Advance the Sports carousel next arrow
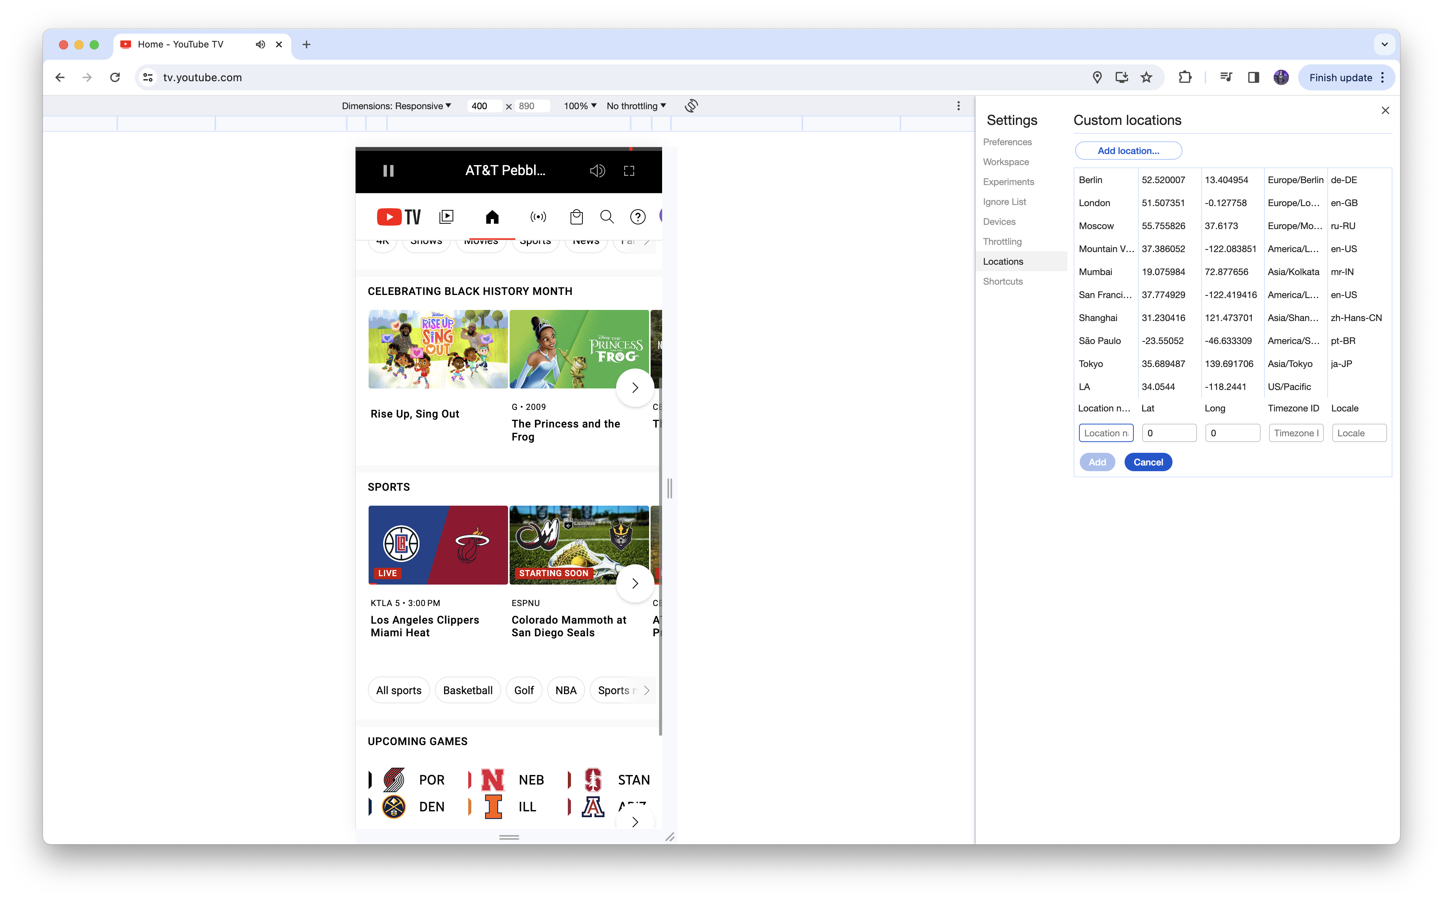 point(635,583)
